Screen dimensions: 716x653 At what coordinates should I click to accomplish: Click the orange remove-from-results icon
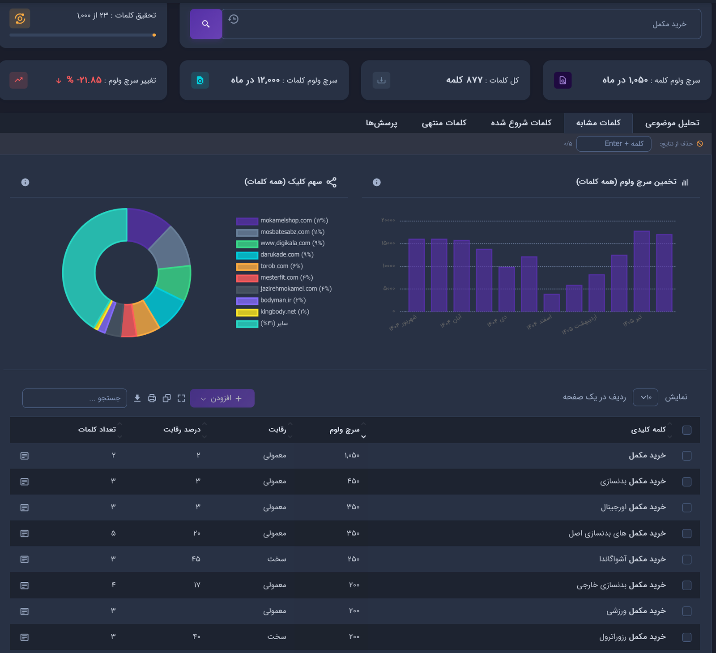coord(700,144)
